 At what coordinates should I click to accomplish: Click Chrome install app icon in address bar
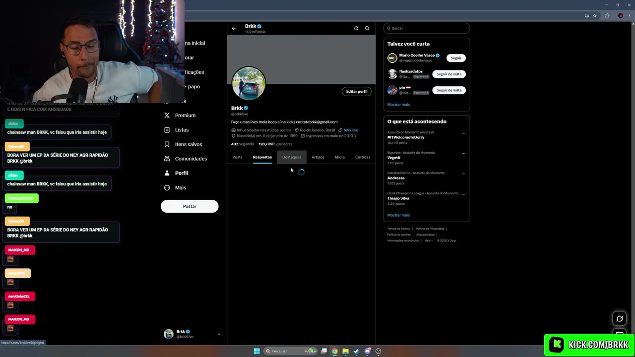[586, 15]
